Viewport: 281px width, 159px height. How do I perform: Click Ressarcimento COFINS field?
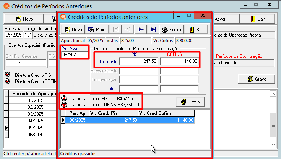pos(179,71)
